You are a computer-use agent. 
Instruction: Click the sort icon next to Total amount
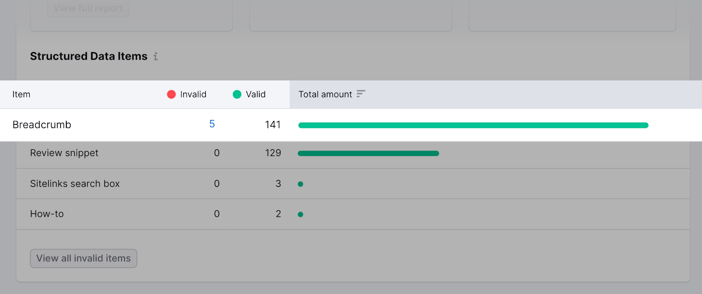click(361, 94)
